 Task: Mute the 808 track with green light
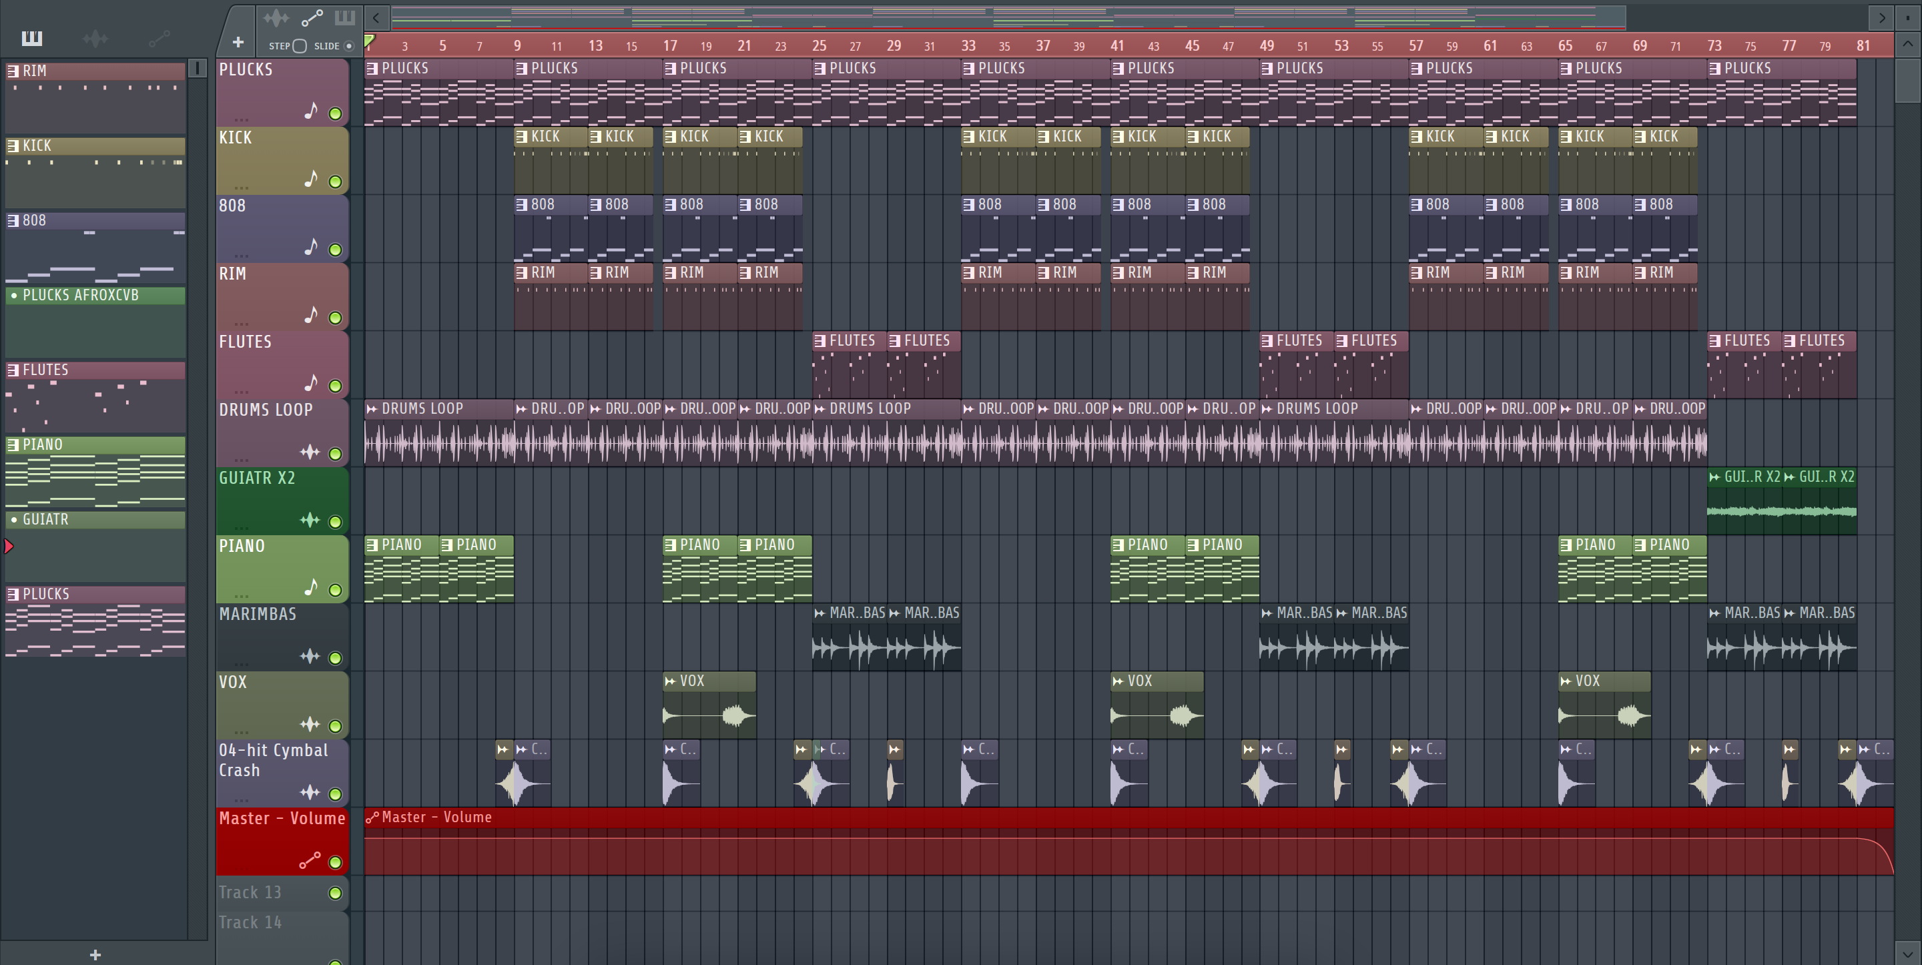pyautogui.click(x=336, y=250)
